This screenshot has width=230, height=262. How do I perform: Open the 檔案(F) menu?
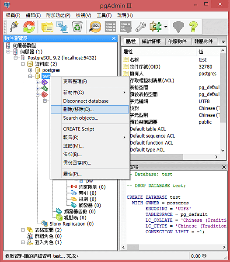[x=13, y=15]
